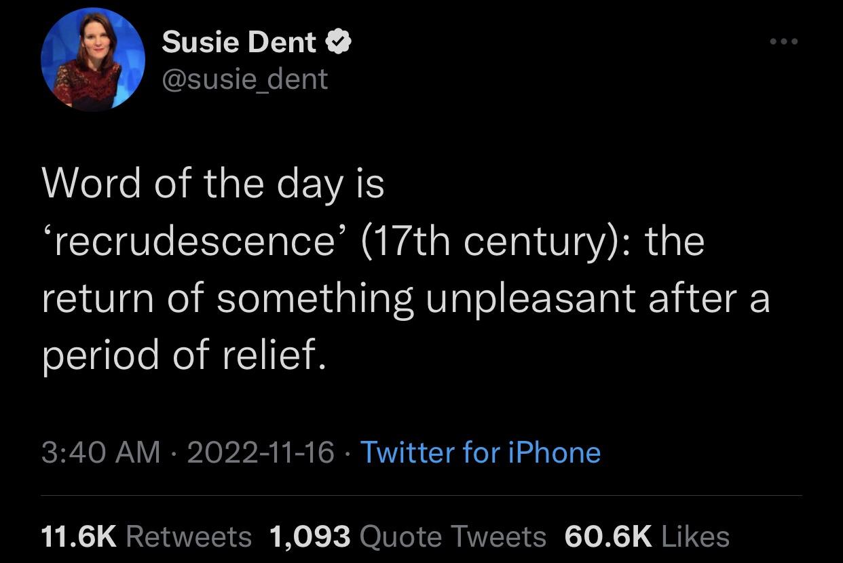Click the @susie_dent handle
Image resolution: width=843 pixels, height=563 pixels.
(244, 79)
